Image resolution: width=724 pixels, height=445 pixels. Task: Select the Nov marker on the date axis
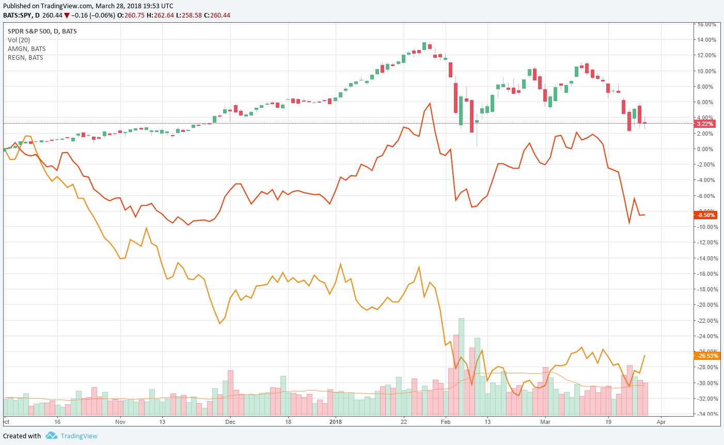120,422
